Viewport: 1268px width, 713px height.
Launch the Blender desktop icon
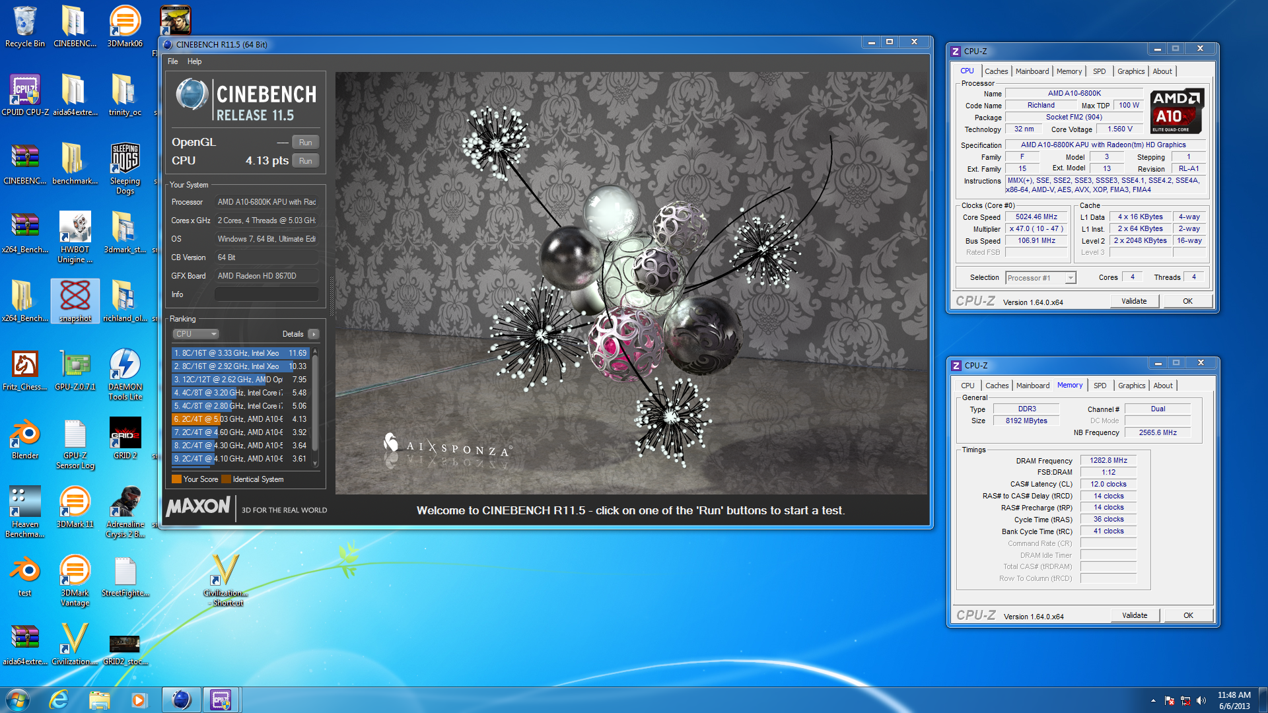point(25,439)
